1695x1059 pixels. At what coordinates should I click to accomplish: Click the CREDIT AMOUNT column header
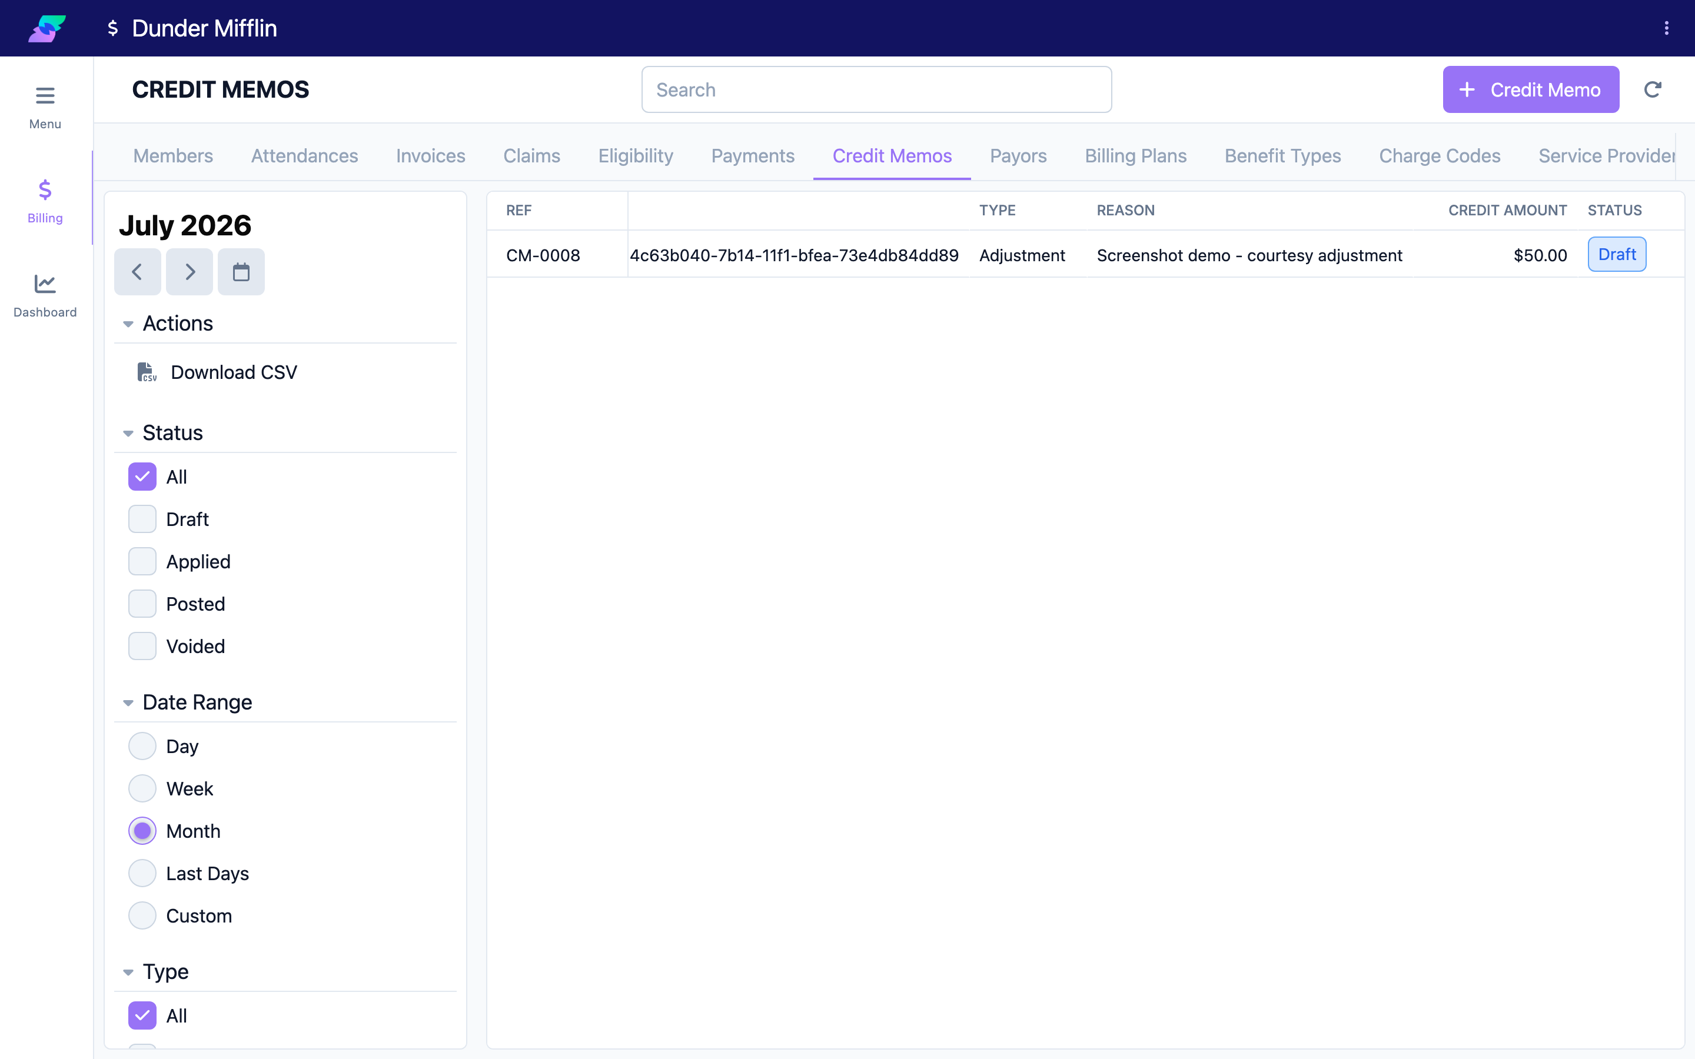(1507, 210)
